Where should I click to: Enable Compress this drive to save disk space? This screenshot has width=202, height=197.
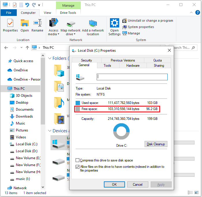coord(77,160)
